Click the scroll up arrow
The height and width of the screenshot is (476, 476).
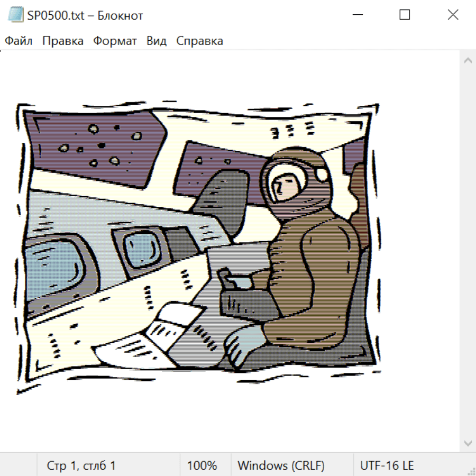click(x=468, y=61)
